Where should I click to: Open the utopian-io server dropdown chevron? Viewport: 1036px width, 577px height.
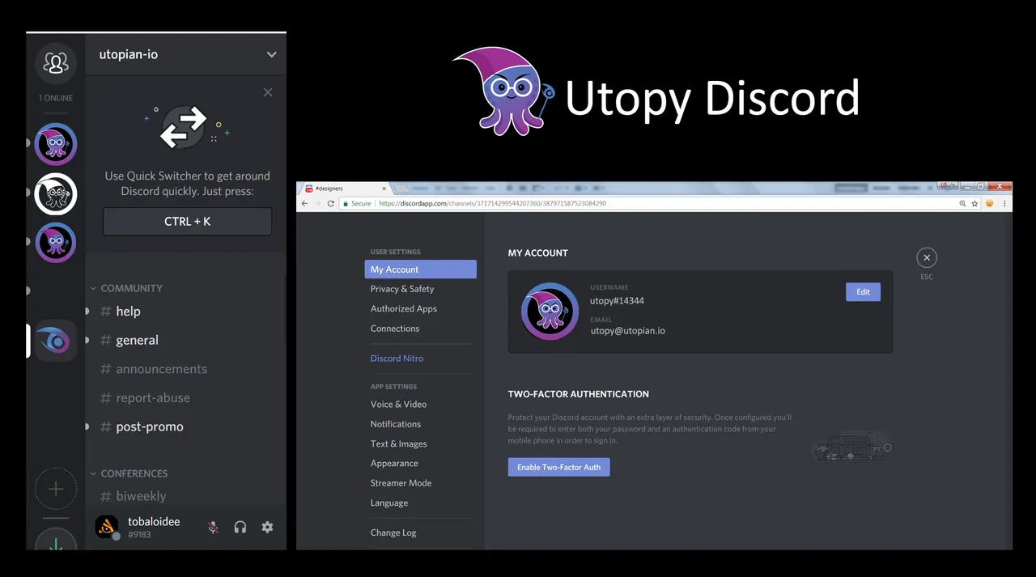point(271,54)
